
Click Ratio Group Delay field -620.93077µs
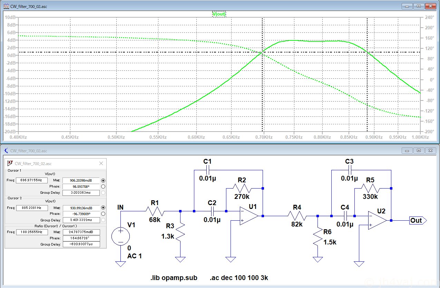(81, 244)
